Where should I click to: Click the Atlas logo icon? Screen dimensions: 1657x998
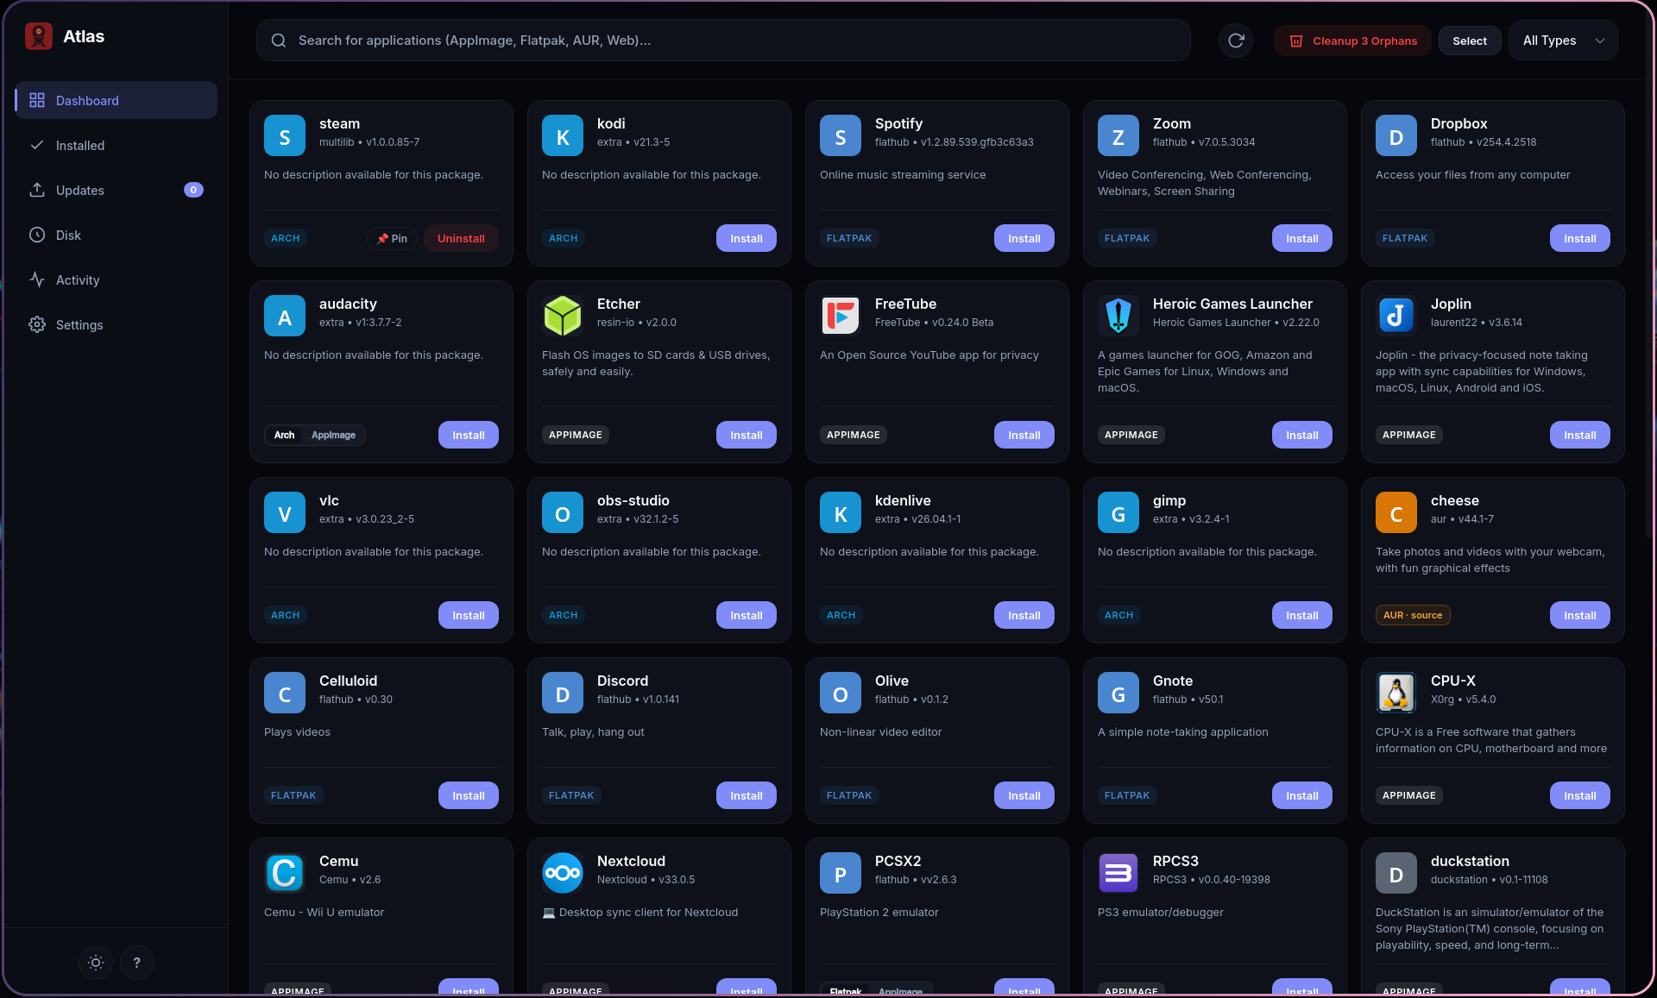pyautogui.click(x=39, y=36)
